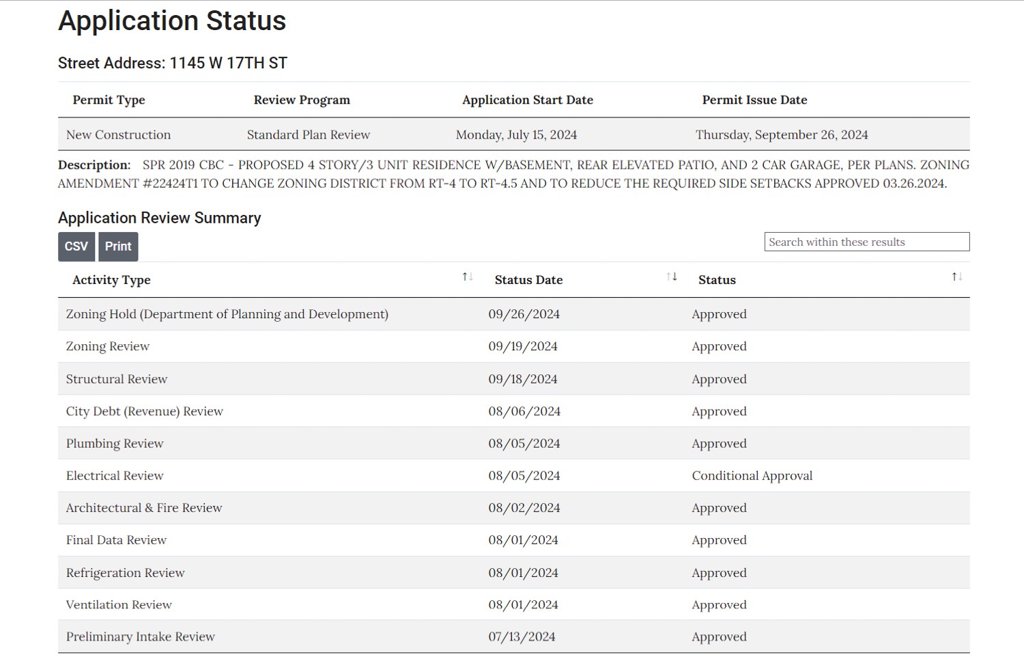Click the 09/19/2024 status date
This screenshot has width=1024, height=663.
(x=523, y=346)
